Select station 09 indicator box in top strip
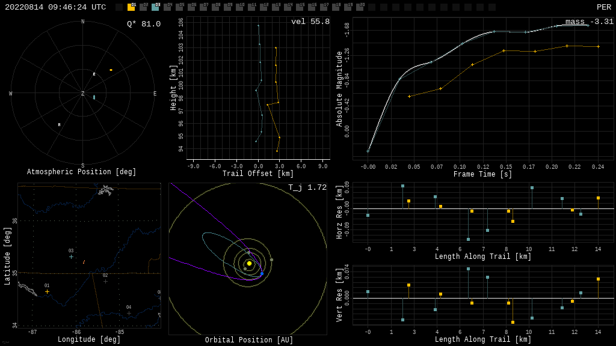616x346 pixels. pyautogui.click(x=228, y=7)
